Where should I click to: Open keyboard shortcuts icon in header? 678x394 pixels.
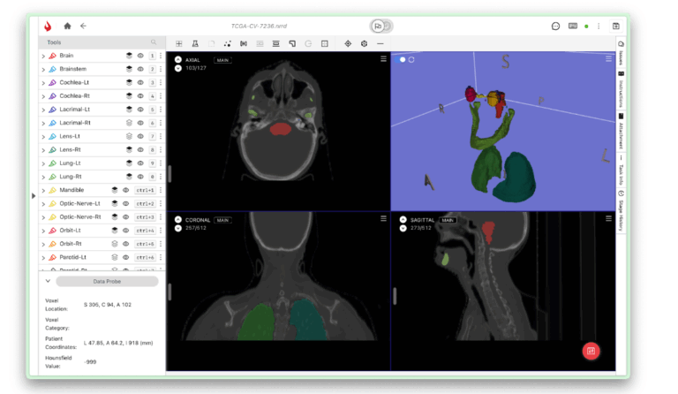pos(573,26)
